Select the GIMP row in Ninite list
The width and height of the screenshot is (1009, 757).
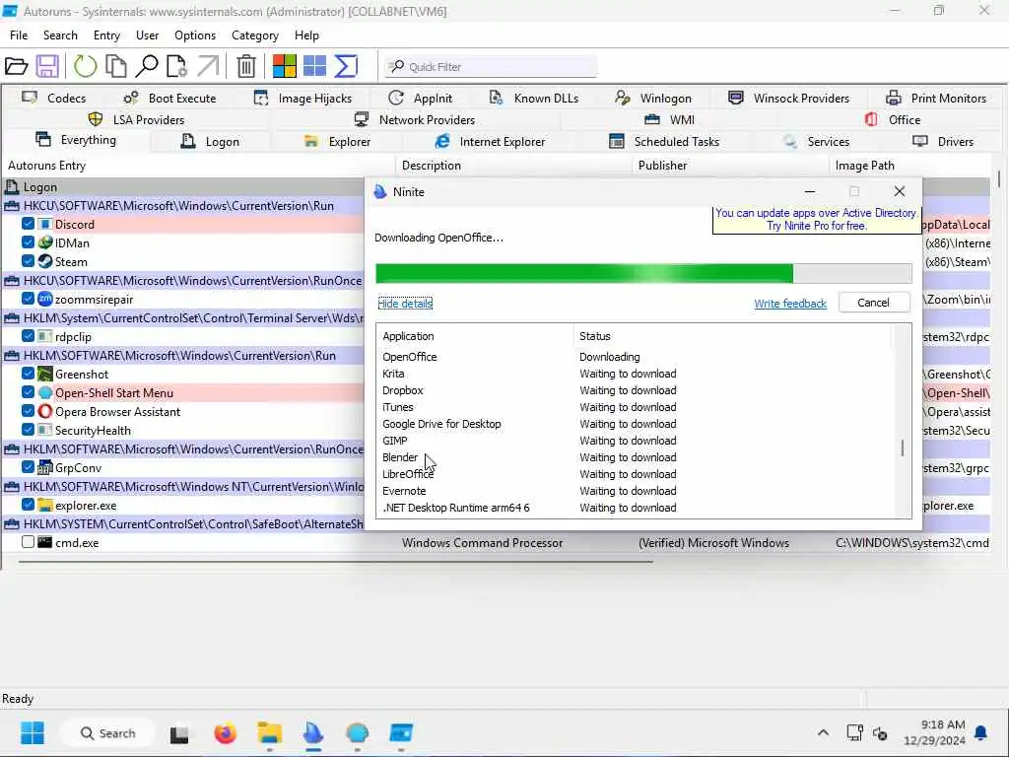pyautogui.click(x=635, y=441)
